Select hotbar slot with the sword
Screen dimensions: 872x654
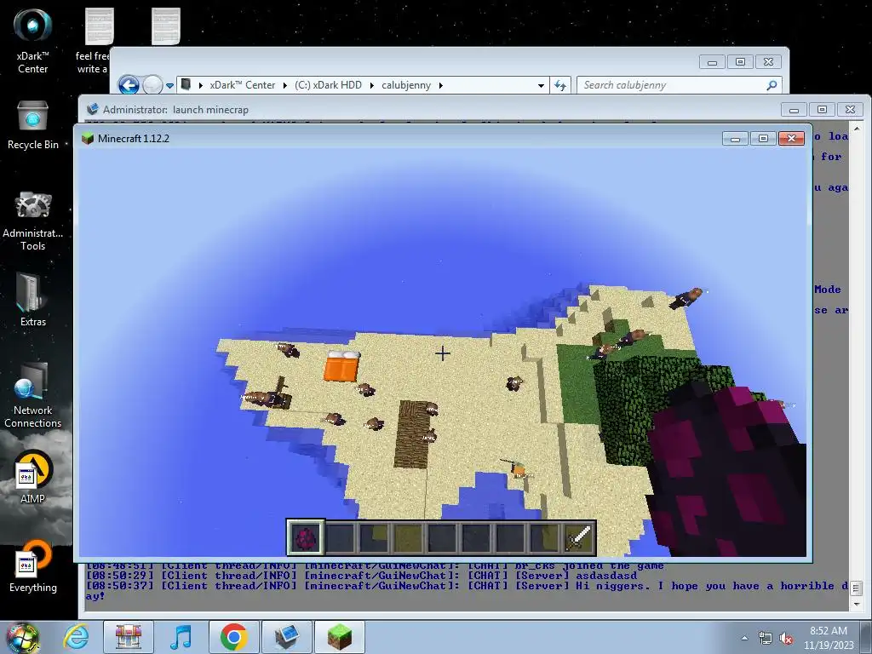coord(578,538)
